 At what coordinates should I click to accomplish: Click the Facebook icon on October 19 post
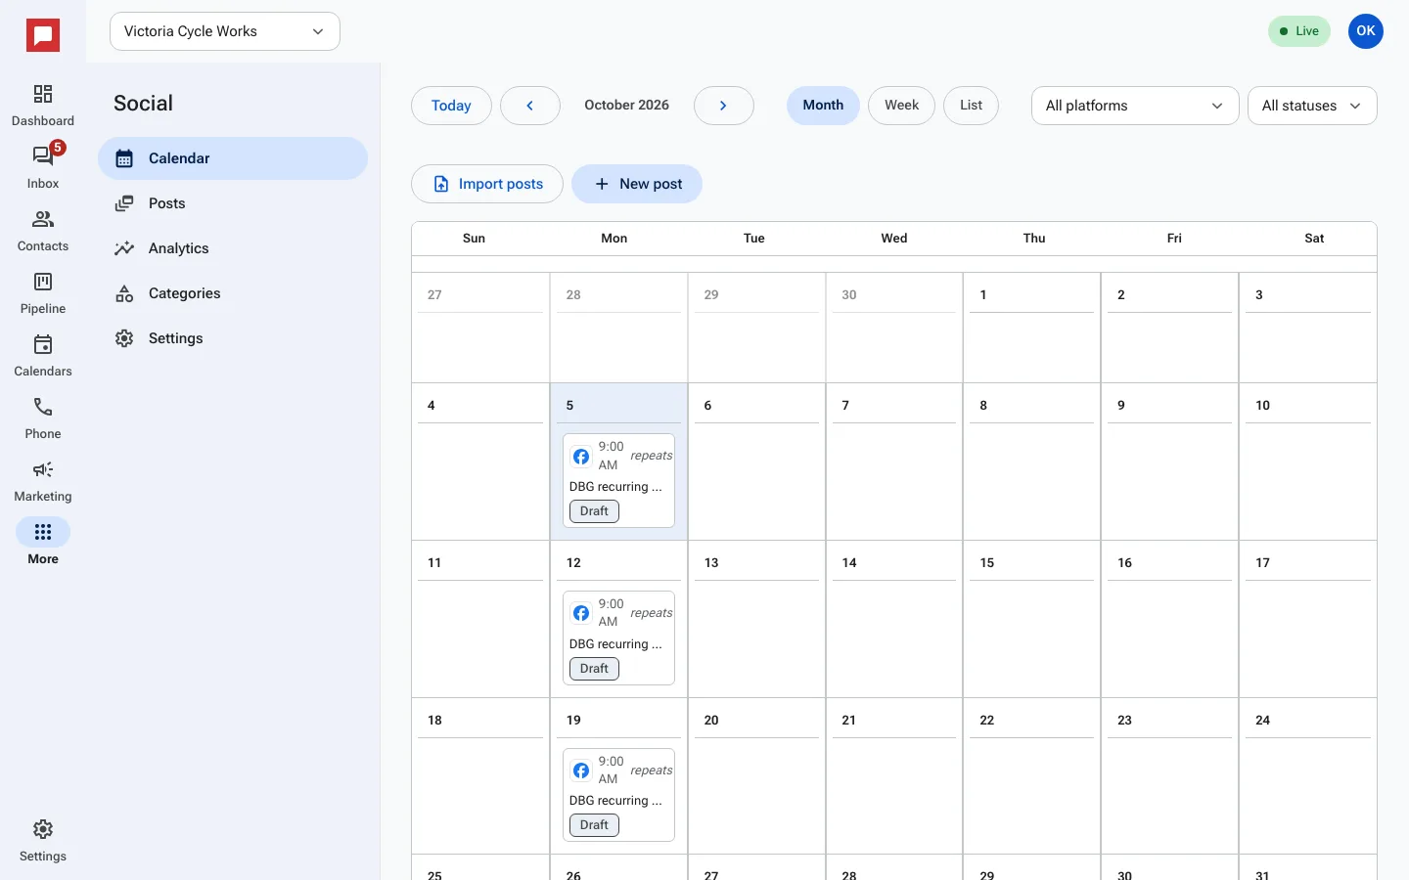[x=581, y=770]
